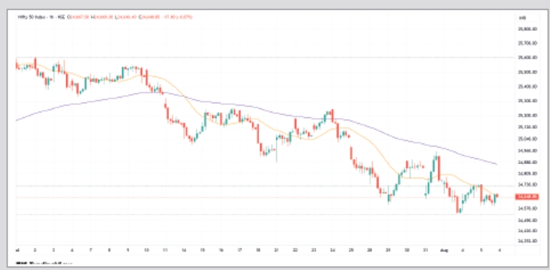Click the 25,800.00 label on price axis
The image size is (550, 270).
point(526,30)
